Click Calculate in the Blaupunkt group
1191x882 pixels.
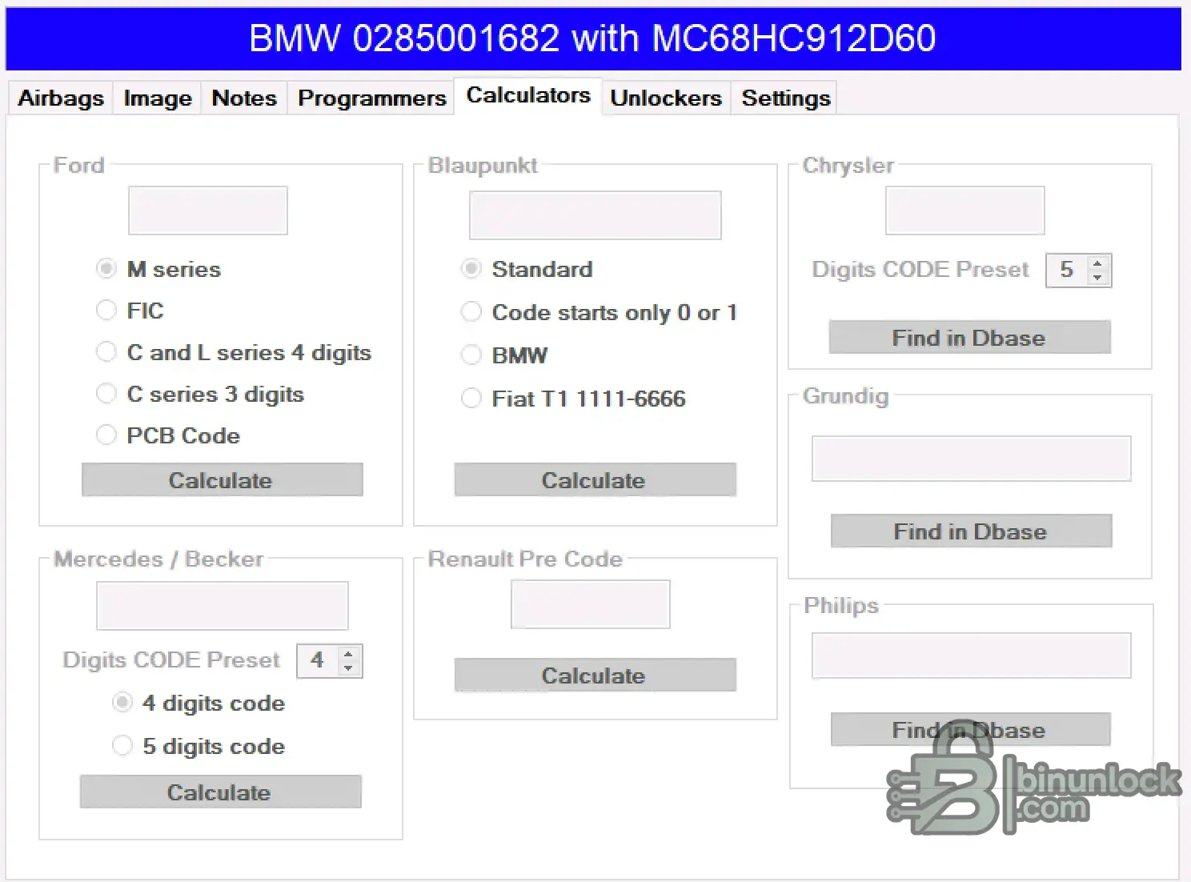point(595,480)
